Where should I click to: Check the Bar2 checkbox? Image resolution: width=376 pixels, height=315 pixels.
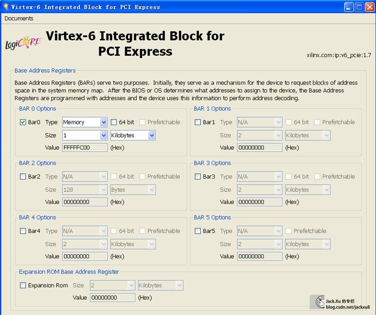point(23,177)
